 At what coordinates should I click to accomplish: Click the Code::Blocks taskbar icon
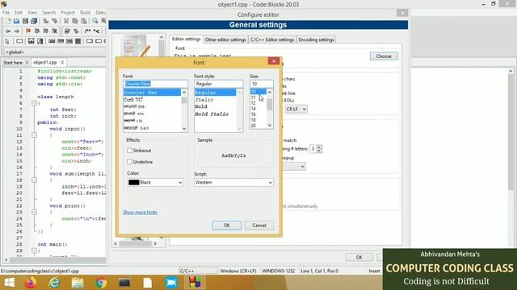click(x=195, y=283)
